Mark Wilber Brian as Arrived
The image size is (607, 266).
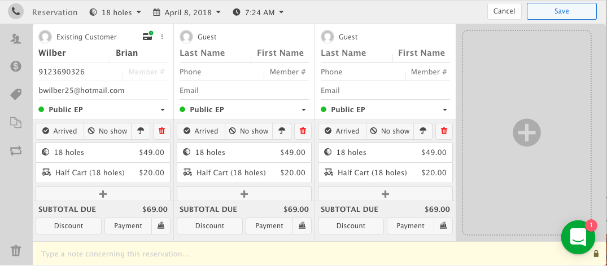(59, 131)
